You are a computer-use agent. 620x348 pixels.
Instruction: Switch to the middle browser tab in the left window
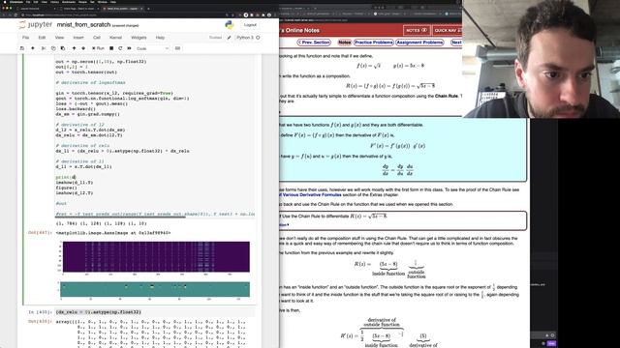pyautogui.click(x=79, y=9)
